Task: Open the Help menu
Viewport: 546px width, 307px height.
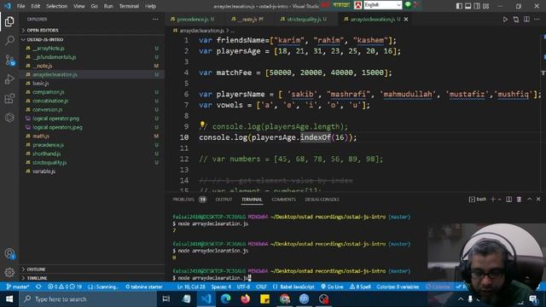Action: [x=150, y=6]
